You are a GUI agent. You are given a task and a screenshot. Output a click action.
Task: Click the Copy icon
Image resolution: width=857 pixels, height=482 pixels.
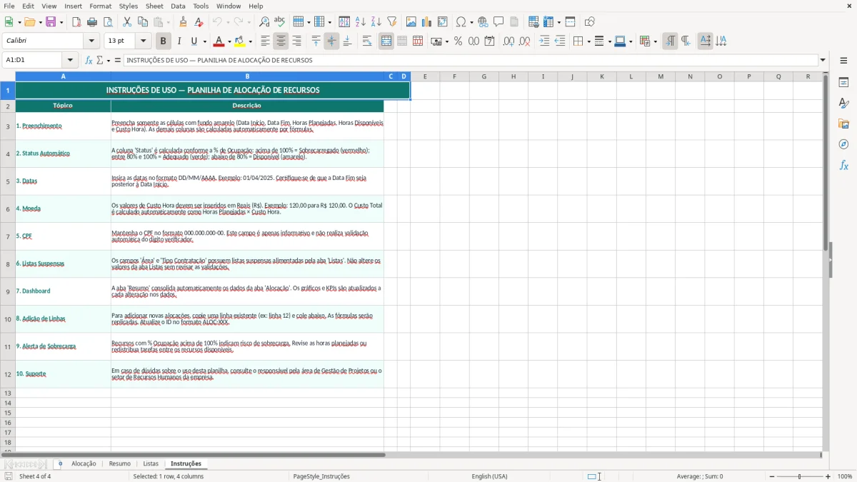pos(143,22)
